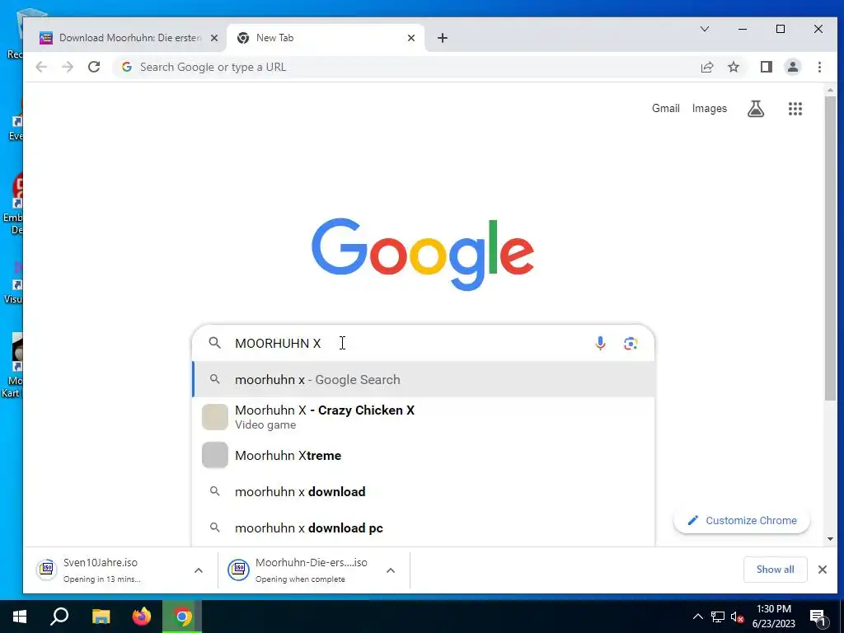This screenshot has height=633, width=844.
Task: Open the Windows Start menu
Action: point(20,617)
